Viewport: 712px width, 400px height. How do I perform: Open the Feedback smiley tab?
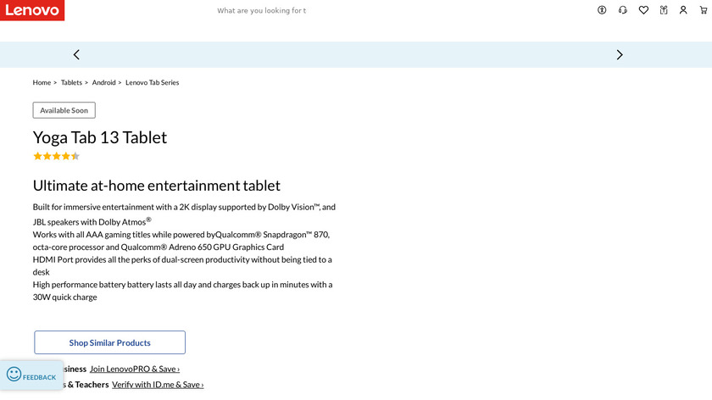(x=31, y=375)
